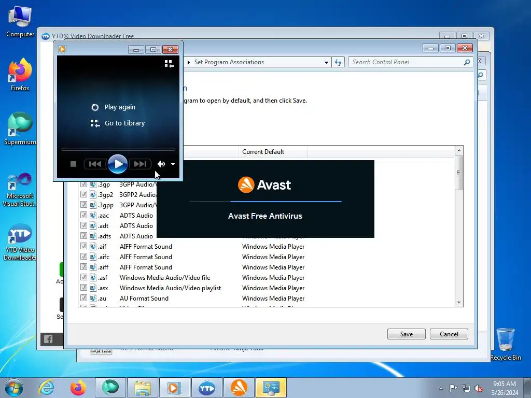Image resolution: width=531 pixels, height=398 pixels.
Task: Open Firefox from the taskbar
Action: coord(78,388)
